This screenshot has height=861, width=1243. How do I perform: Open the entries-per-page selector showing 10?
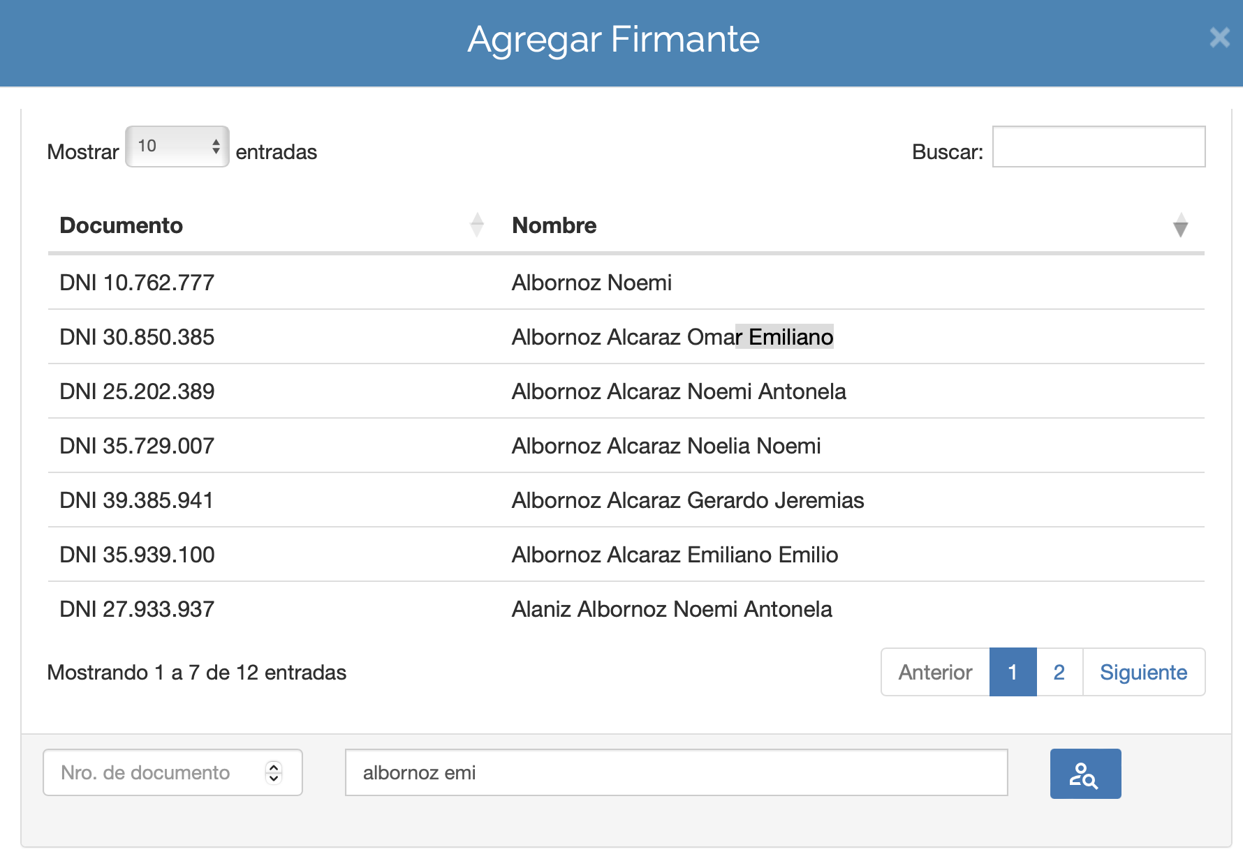pyautogui.click(x=177, y=146)
